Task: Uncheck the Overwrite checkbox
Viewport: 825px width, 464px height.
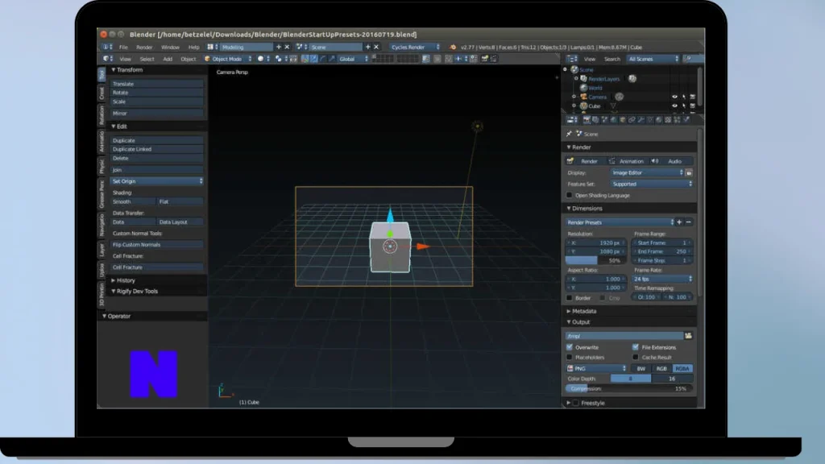Action: [570, 347]
